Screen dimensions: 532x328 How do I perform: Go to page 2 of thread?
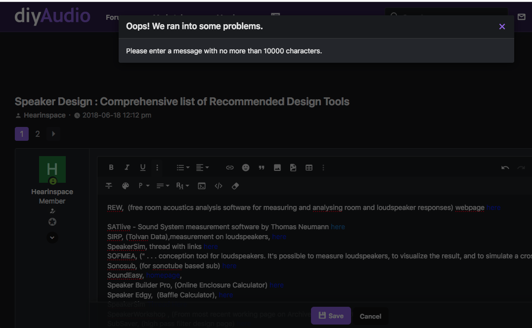pos(38,134)
